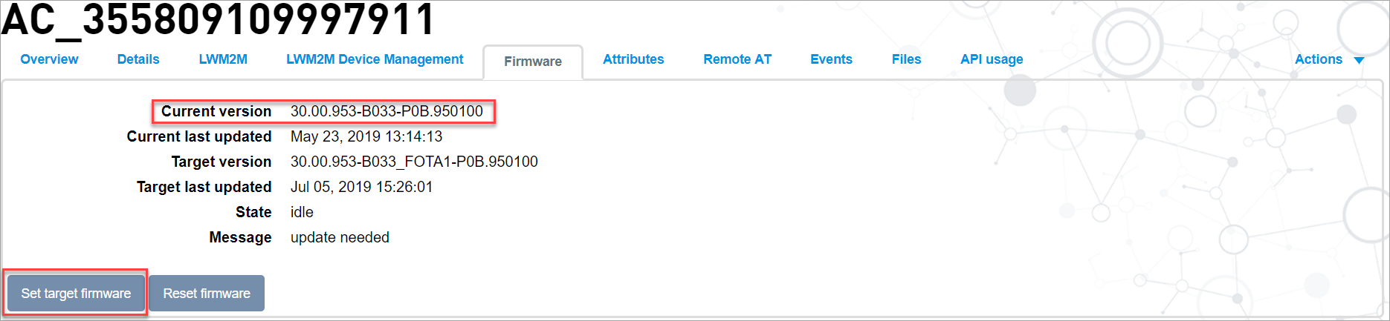The width and height of the screenshot is (1390, 321).
Task: Switch to the Details tab
Action: [138, 59]
